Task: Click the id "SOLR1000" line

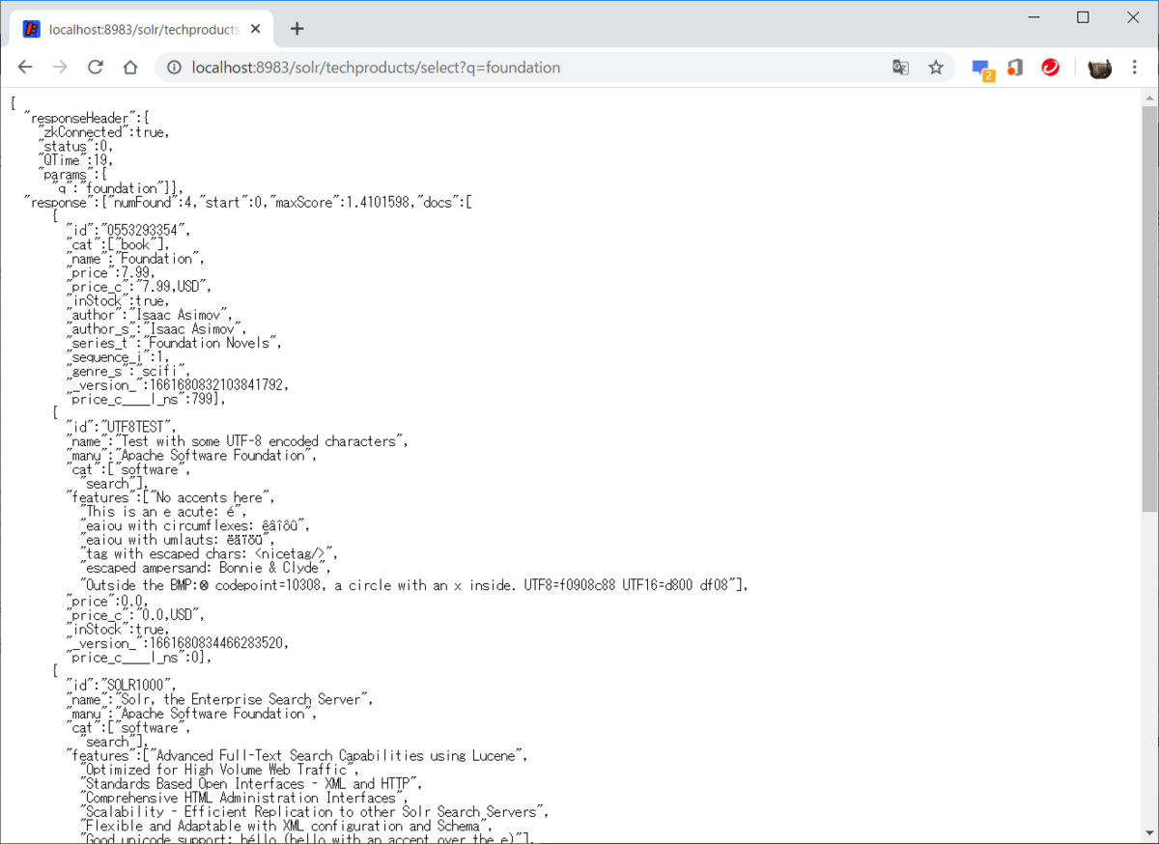Action: pos(123,686)
